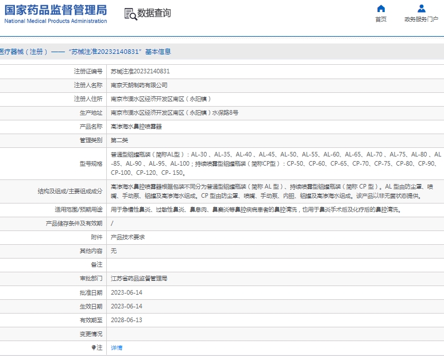444x356 pixels.
Task: Click the 产品技术要求 attachment value
Action: (x=128, y=237)
